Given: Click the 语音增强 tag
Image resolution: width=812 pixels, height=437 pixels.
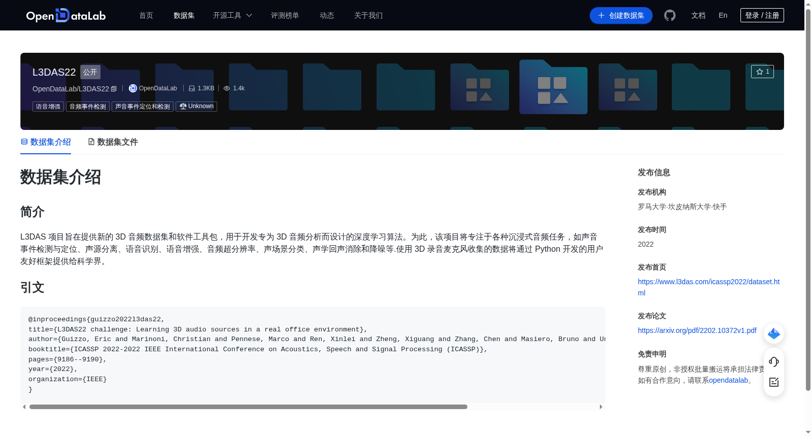Looking at the screenshot, I should (x=48, y=107).
